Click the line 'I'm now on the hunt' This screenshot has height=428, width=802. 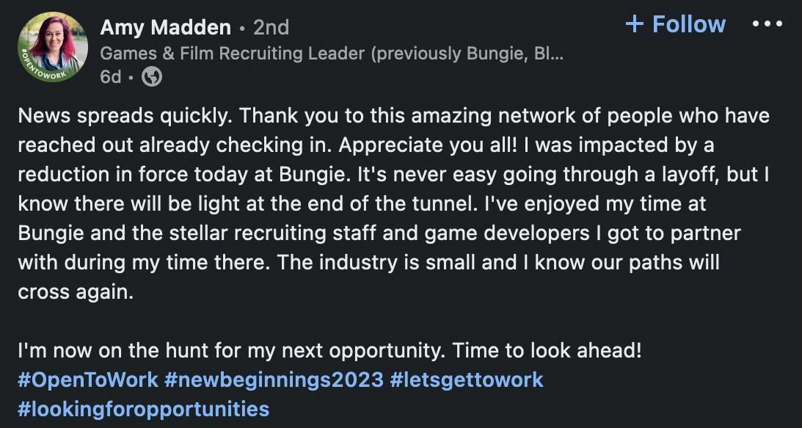[329, 351]
